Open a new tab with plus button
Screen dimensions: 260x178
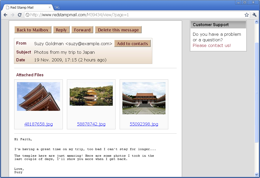[57, 7]
